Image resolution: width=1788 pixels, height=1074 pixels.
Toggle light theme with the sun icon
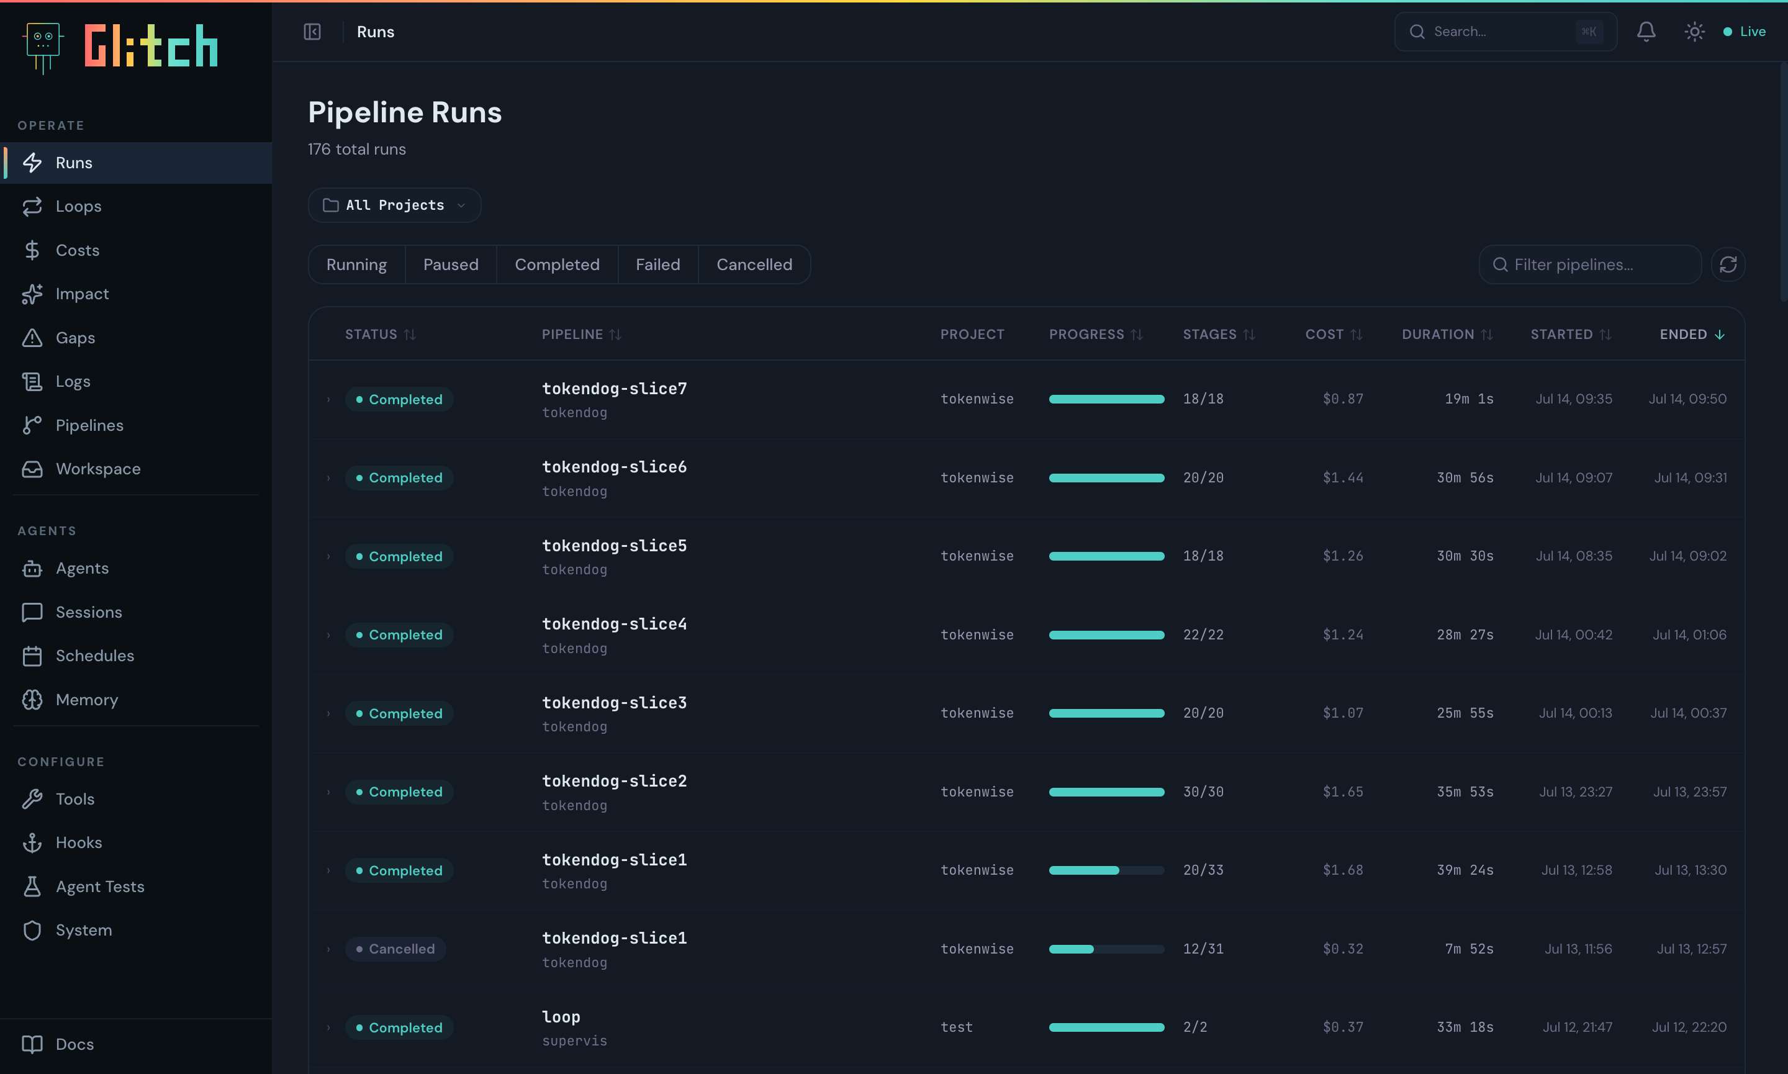(1694, 32)
